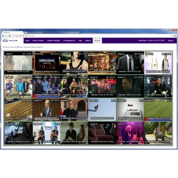
Task: Click the browser forward arrow
Action: pos(6,36)
